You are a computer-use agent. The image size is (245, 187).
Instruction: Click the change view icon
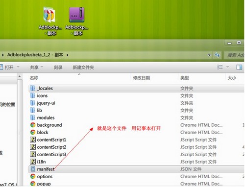point(220,67)
